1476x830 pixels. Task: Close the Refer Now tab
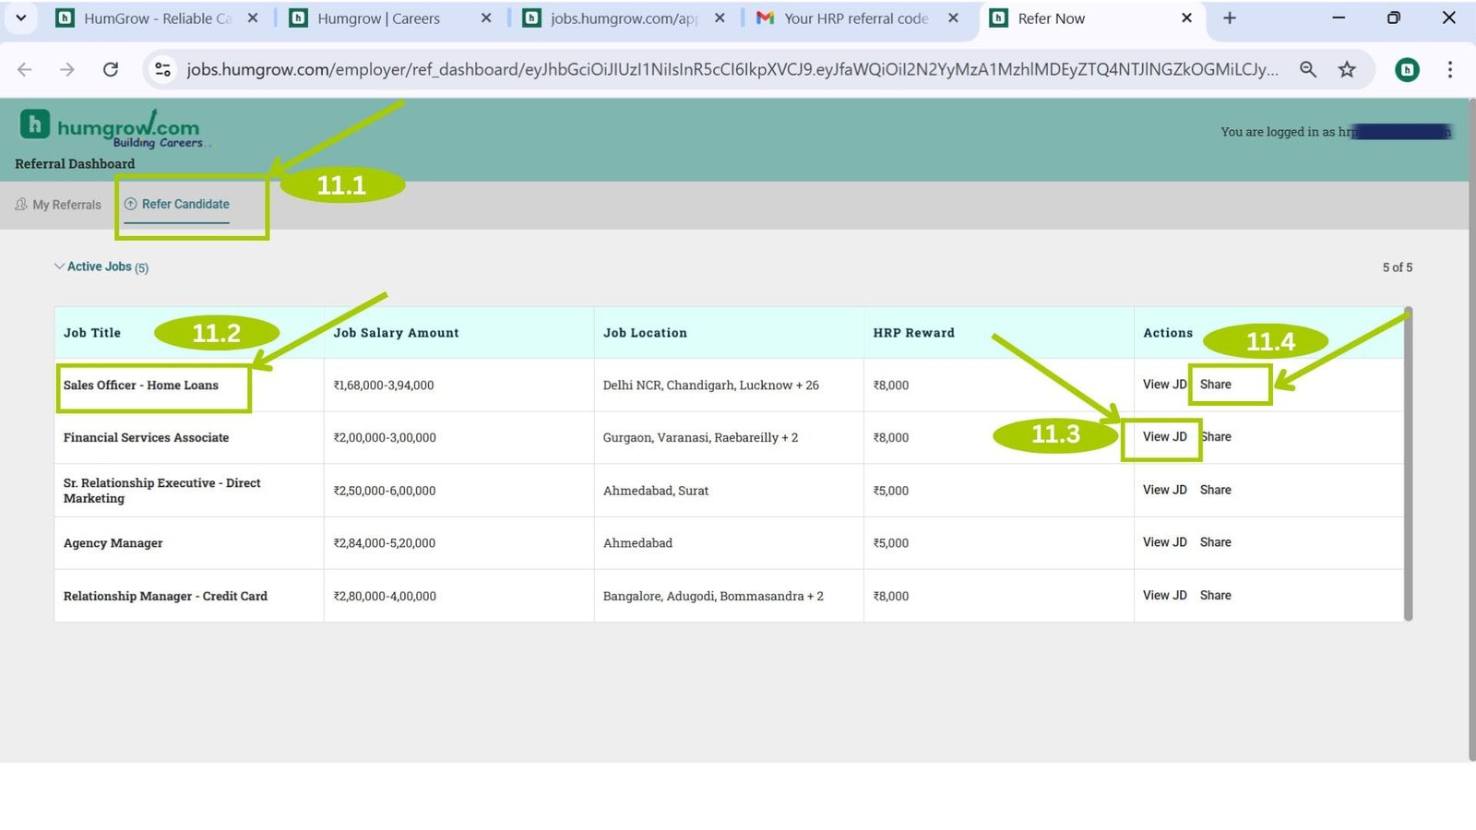[1186, 18]
